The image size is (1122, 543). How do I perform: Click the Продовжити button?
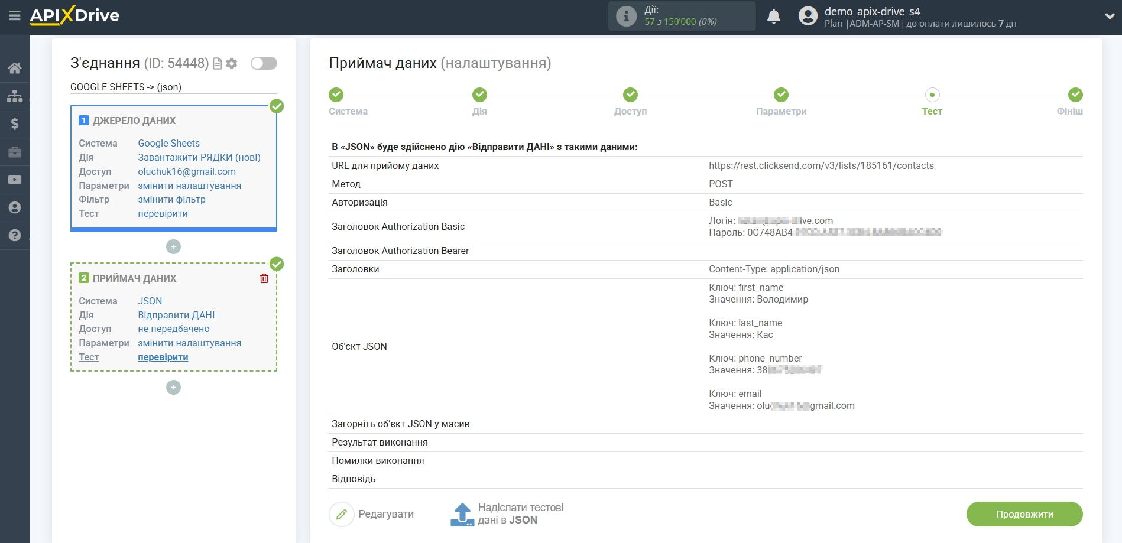point(1024,514)
